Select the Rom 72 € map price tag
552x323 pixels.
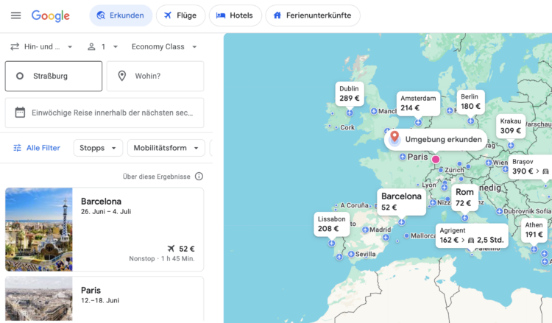coord(464,197)
